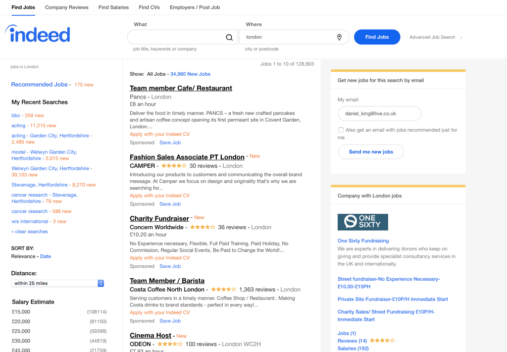This screenshot has width=507, height=352.
Task: Open Street fundraiser-No Experience Necessary job
Action: (x=389, y=283)
